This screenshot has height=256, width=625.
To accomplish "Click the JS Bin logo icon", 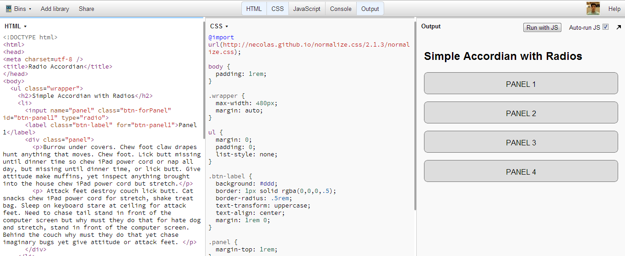I will (x=8, y=9).
